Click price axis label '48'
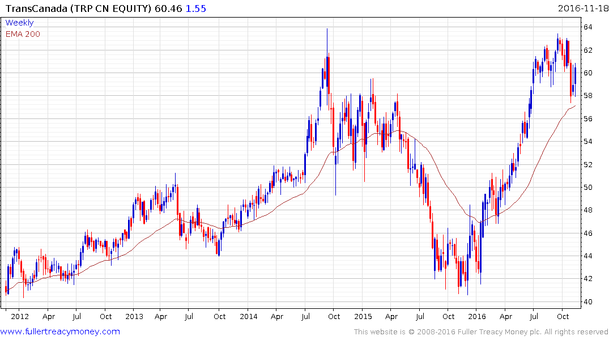The height and width of the screenshot is (340, 609). 587,210
